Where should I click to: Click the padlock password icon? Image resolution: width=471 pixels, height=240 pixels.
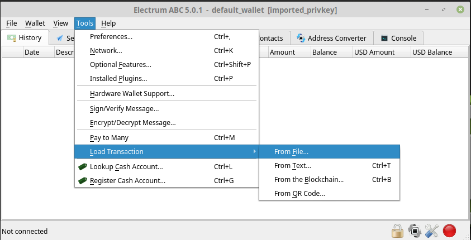coord(397,231)
